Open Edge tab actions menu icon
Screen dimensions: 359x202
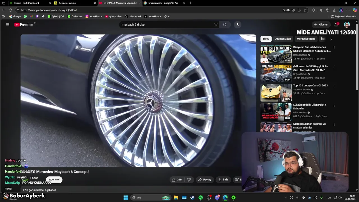tap(4, 3)
